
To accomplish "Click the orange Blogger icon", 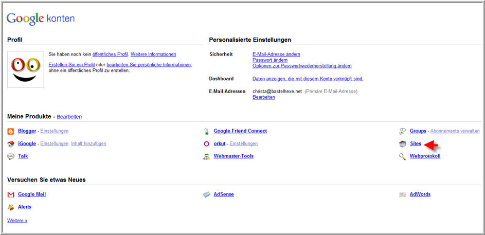I will coord(11,132).
